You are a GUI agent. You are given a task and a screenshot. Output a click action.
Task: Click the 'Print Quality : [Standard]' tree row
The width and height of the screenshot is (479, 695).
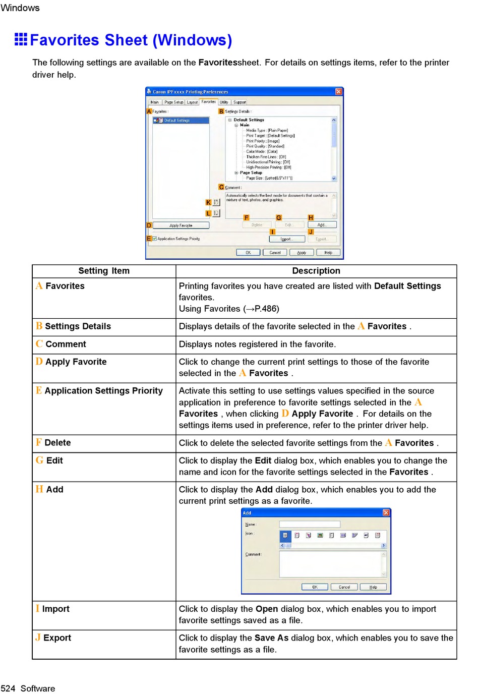click(265, 146)
